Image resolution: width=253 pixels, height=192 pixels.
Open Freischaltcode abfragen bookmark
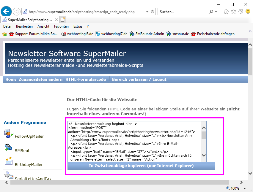(213, 34)
